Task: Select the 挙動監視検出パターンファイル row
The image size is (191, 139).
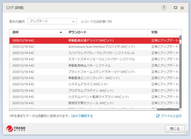Action: 94,65
